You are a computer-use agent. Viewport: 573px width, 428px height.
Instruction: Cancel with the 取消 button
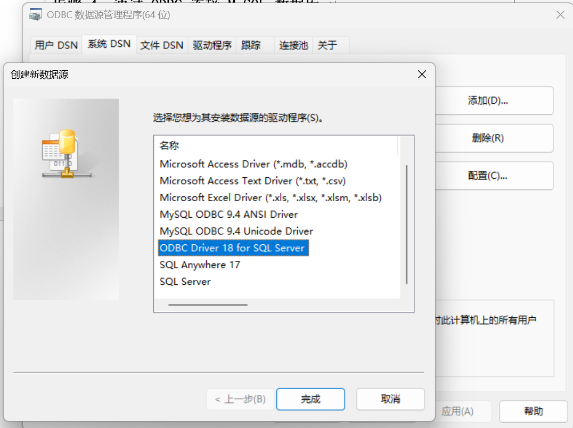390,399
